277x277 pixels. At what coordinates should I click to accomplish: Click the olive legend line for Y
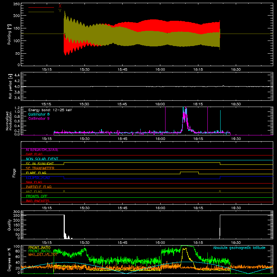[41, 12]
